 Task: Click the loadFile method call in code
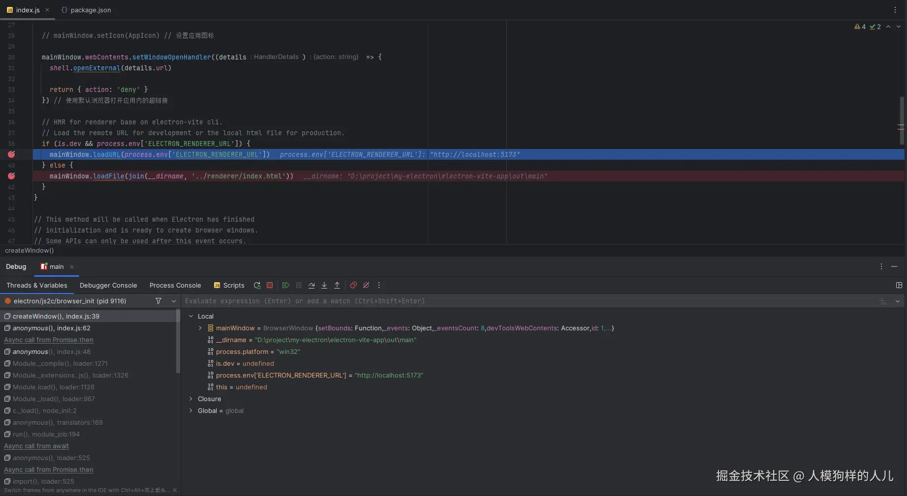point(109,176)
